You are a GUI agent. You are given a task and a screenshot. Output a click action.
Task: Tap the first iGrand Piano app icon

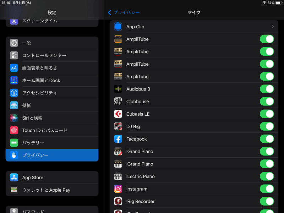click(x=118, y=152)
